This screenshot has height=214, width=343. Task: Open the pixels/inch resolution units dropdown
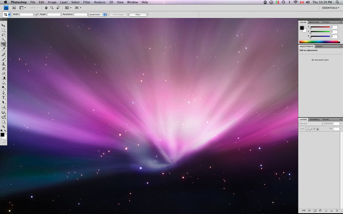click(97, 15)
